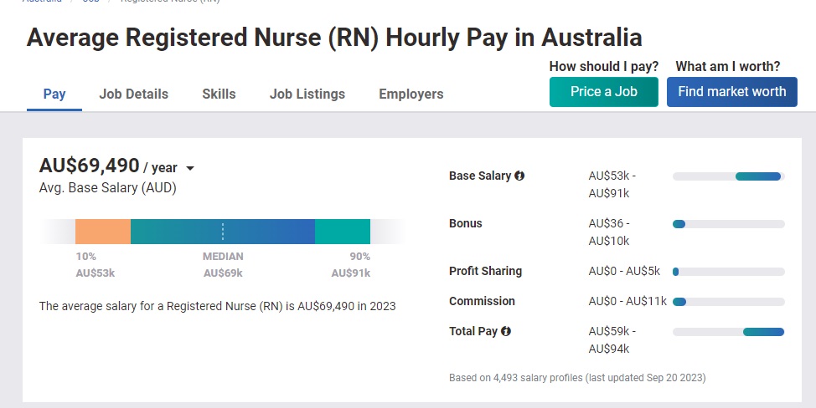Open the Job Details tab
The image size is (816, 408).
coord(134,94)
